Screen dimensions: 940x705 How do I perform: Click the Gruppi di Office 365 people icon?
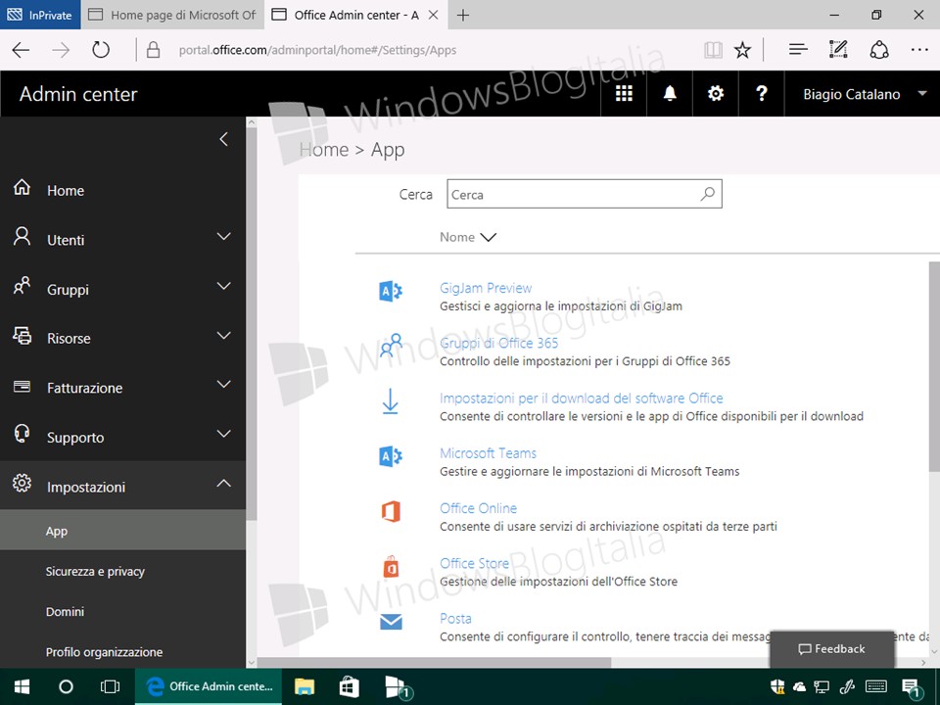coord(391,346)
